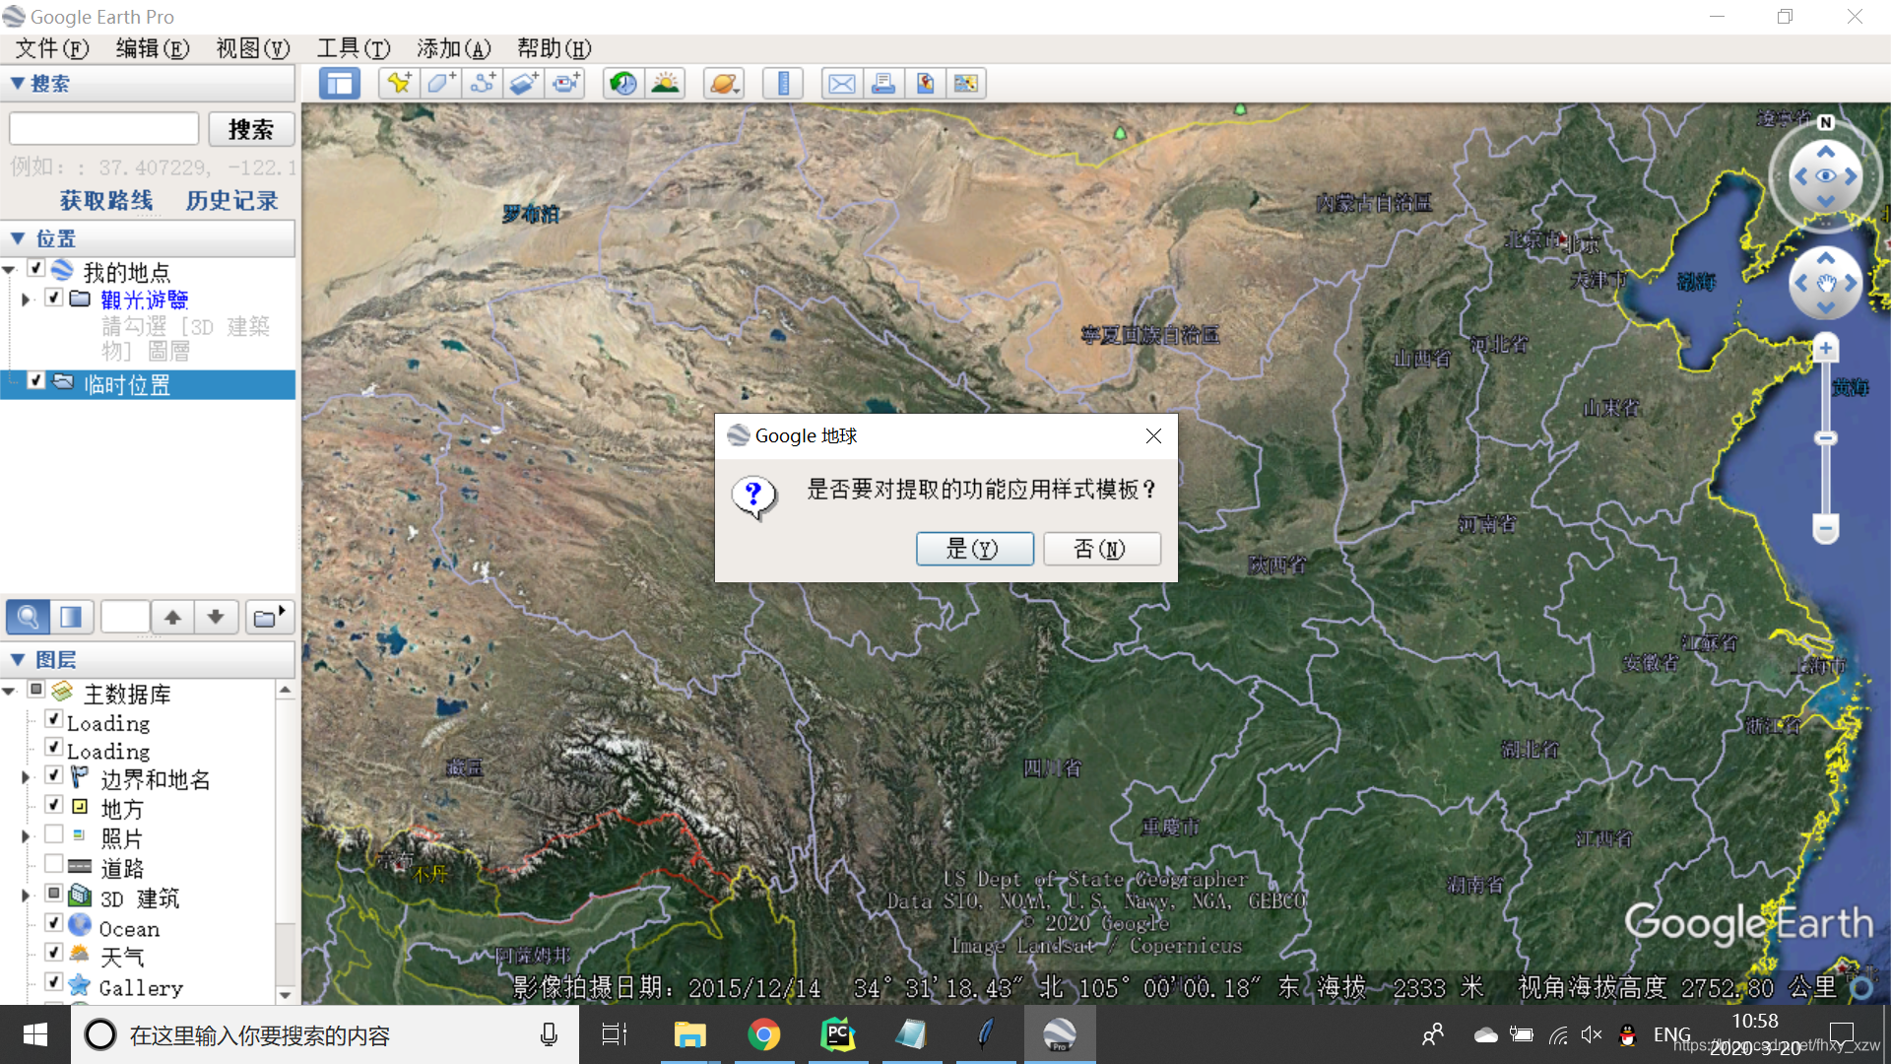1891x1064 pixels.
Task: Switch planets with the Saturn icon
Action: tap(723, 84)
